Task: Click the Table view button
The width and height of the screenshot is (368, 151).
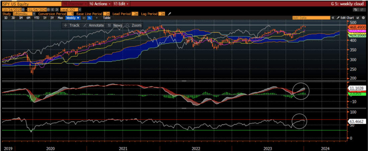Action: pos(106,18)
